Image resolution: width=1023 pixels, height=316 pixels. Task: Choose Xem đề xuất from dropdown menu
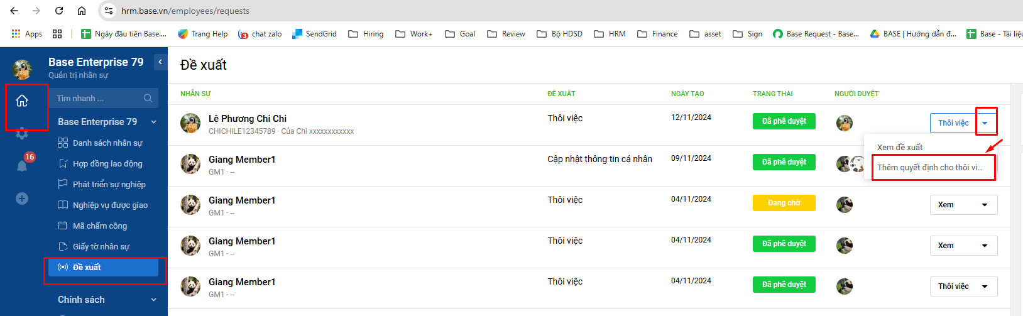pyautogui.click(x=900, y=147)
